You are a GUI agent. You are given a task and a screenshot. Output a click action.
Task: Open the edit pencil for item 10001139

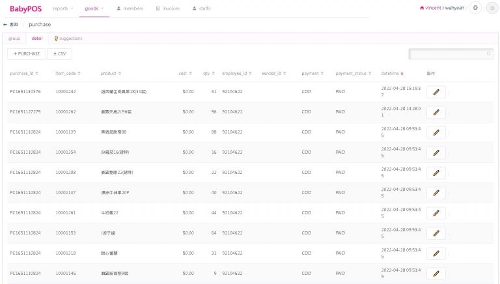[x=436, y=132]
